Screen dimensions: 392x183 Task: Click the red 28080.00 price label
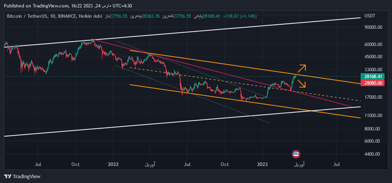(x=372, y=83)
